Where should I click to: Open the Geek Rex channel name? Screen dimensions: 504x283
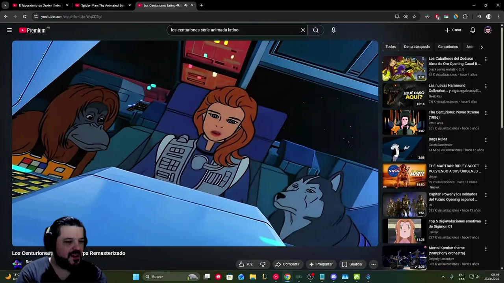435,96
